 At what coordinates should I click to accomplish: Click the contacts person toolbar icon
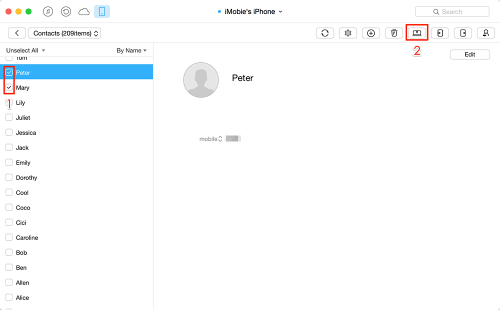486,33
